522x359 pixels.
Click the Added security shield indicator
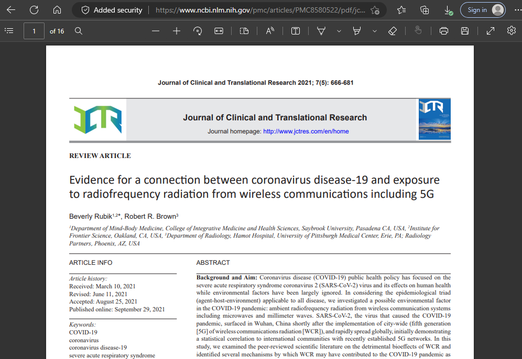coord(112,10)
